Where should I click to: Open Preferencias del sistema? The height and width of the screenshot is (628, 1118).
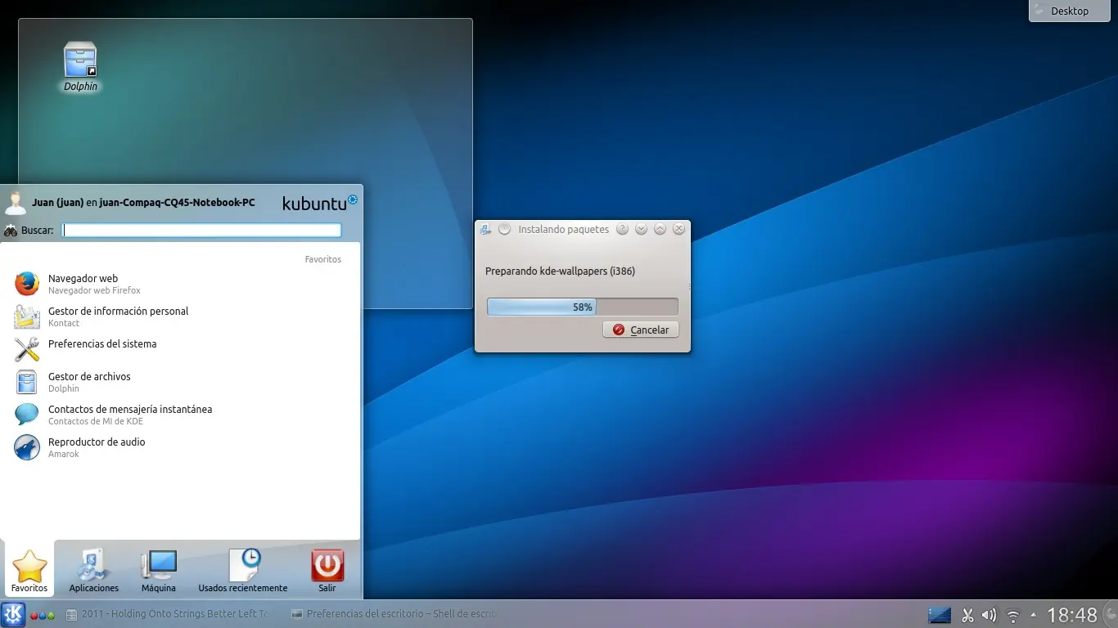tap(180, 349)
